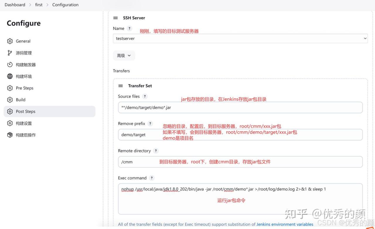Click the 源码管理 branch icon

point(10,53)
